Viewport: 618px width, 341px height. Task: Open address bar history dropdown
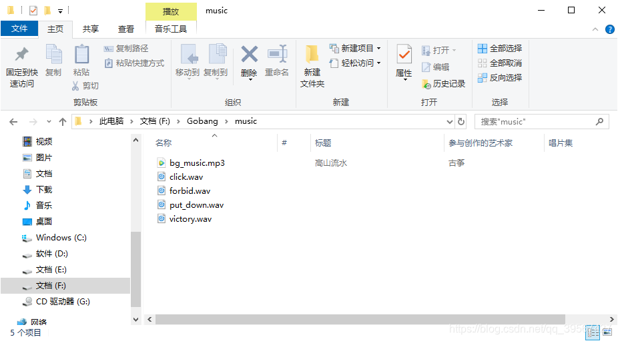click(449, 122)
